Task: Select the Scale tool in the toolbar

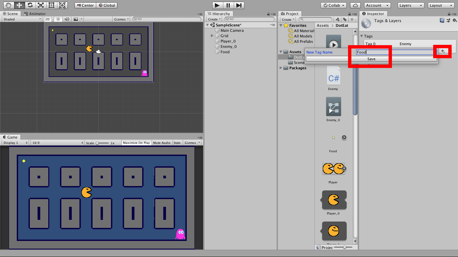Action: (41, 5)
